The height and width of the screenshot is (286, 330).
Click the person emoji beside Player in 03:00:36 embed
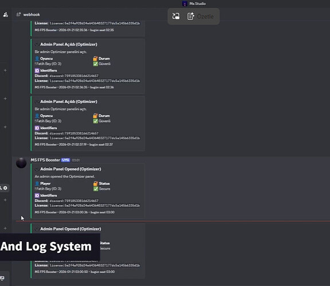[37, 184]
